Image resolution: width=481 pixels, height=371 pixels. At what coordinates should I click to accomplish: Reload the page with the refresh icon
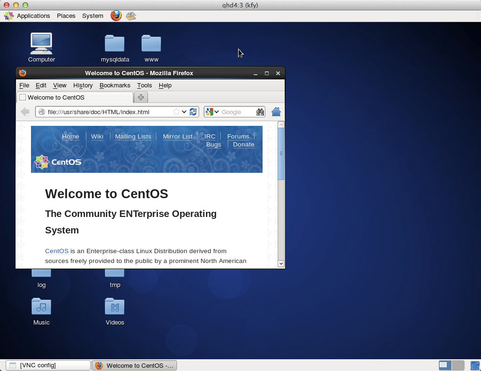click(x=193, y=112)
